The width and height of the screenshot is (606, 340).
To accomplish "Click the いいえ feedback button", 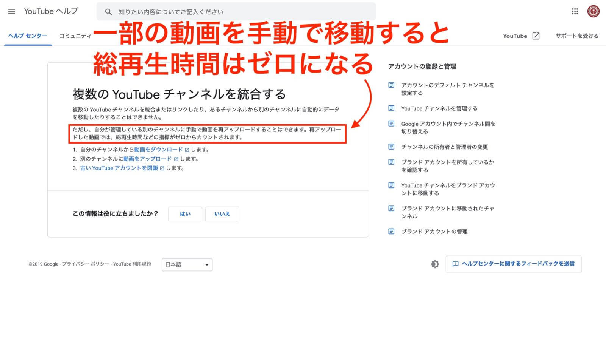I will pos(222,214).
